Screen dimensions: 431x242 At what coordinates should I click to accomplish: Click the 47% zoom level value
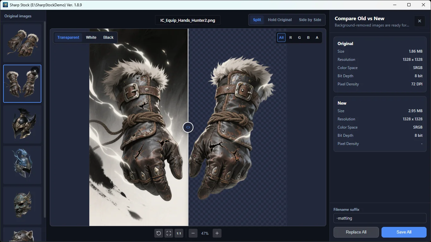click(x=205, y=233)
